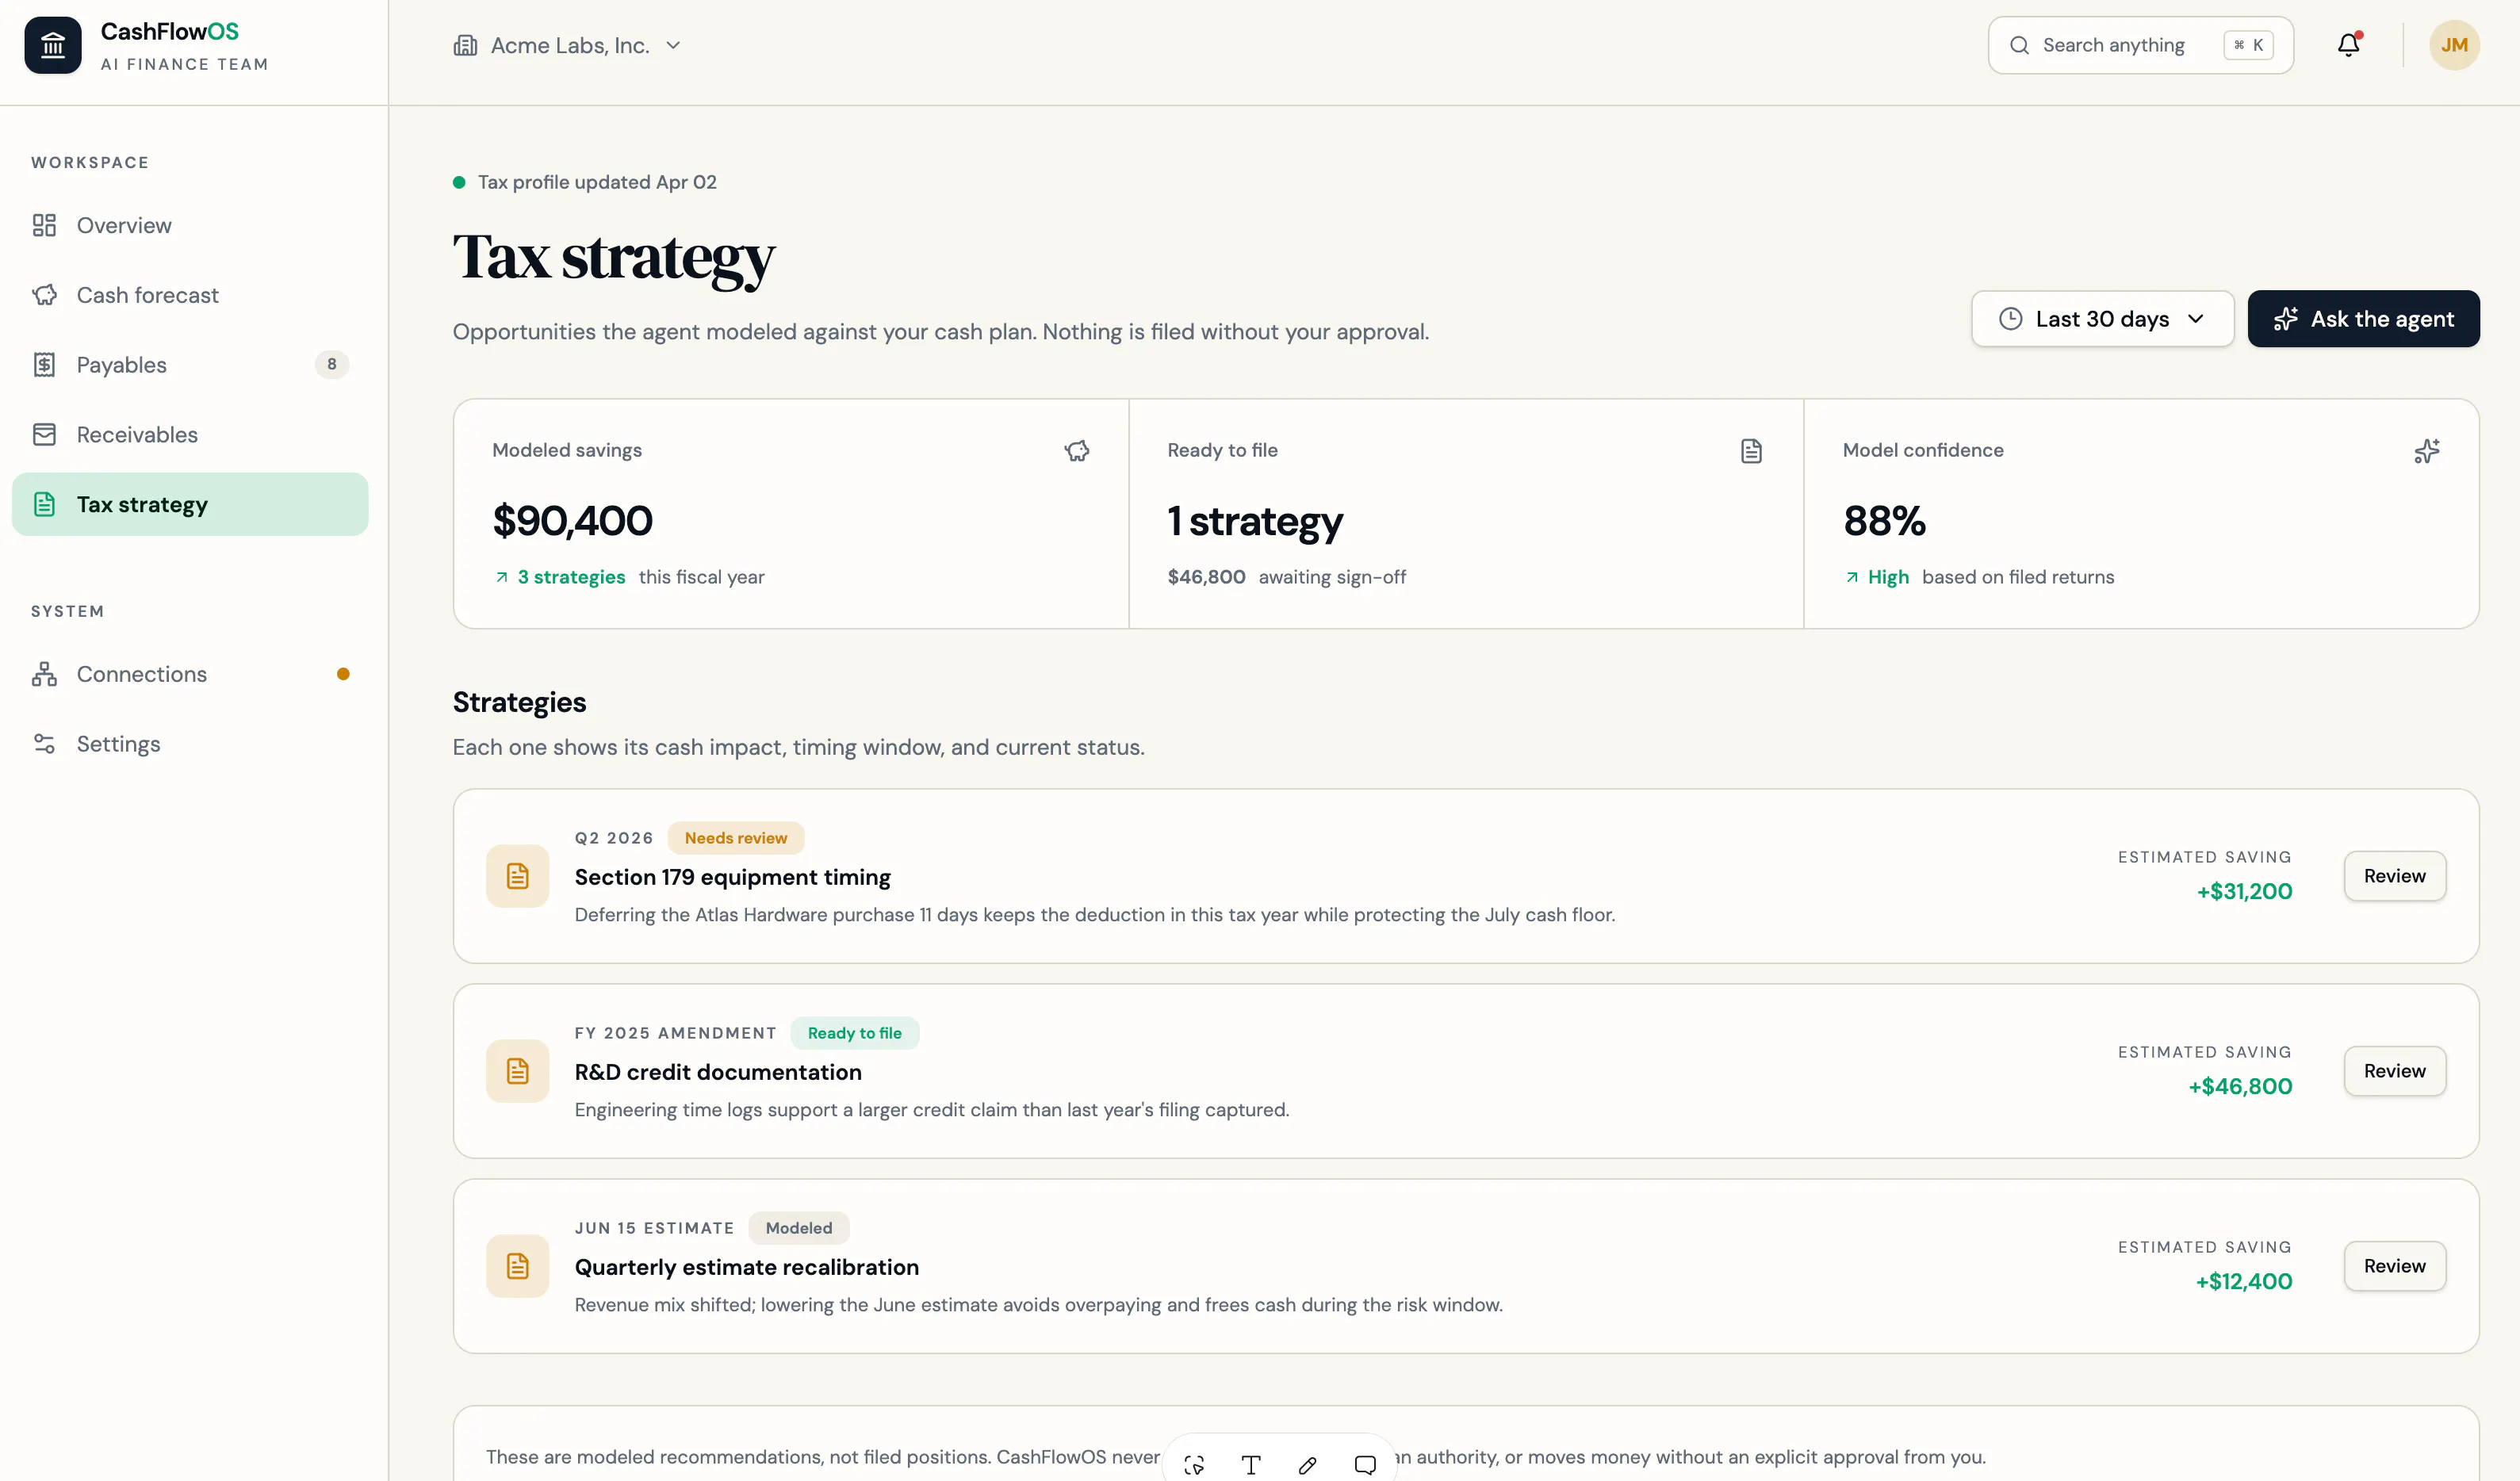This screenshot has width=2520, height=1481.
Task: Click the building icon next to Acme Labs
Action: click(x=465, y=45)
